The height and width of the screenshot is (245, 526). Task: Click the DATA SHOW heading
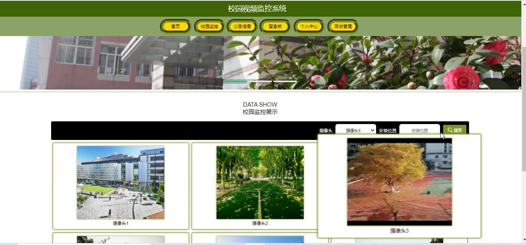click(260, 105)
